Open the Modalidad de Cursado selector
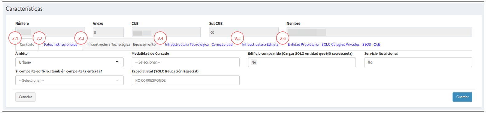The width and height of the screenshot is (486, 113). point(186,62)
